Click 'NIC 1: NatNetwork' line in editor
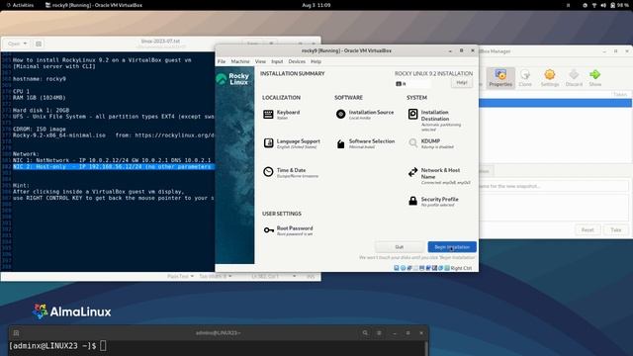 (112, 160)
